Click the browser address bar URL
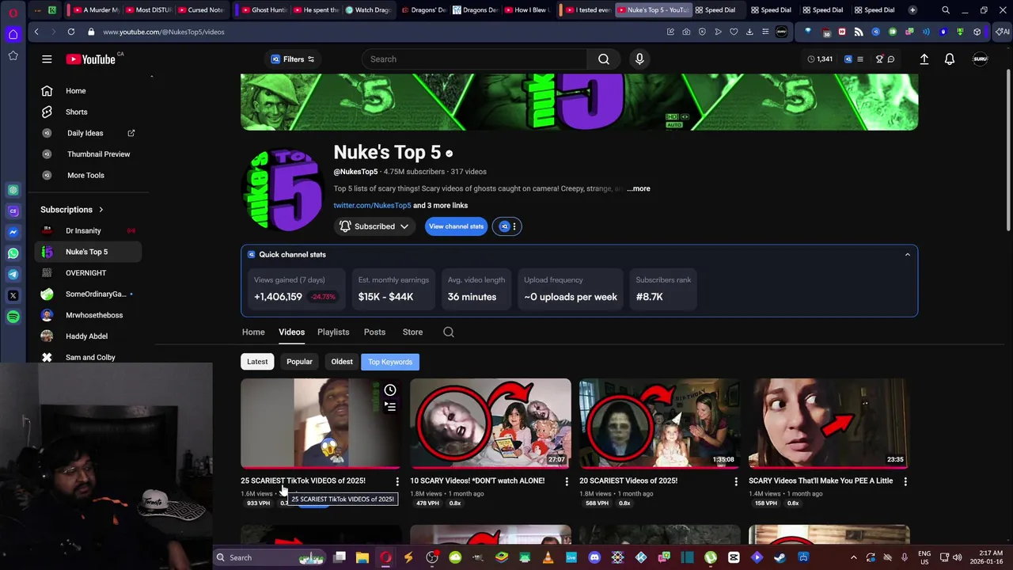 (164, 32)
